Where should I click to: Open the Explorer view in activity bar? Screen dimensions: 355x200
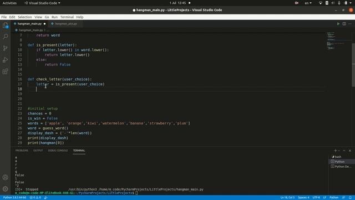click(6, 25)
